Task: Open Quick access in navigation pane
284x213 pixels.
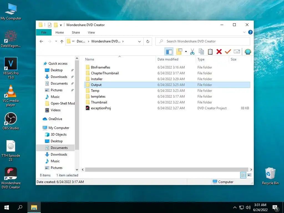Action: point(58,64)
